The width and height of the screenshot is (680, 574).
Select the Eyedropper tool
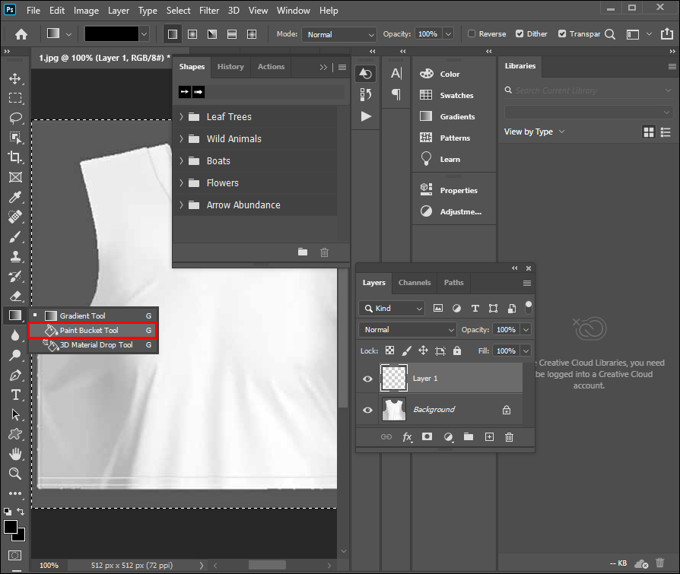15,197
